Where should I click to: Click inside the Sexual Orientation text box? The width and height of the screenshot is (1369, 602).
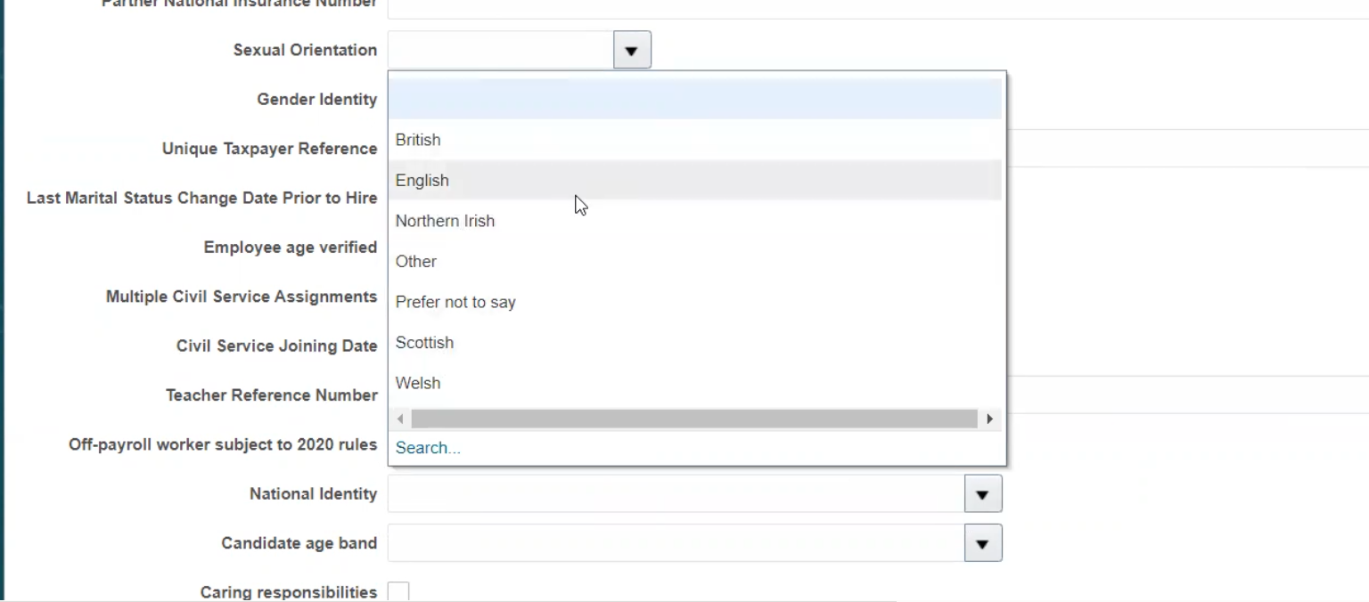[500, 51]
